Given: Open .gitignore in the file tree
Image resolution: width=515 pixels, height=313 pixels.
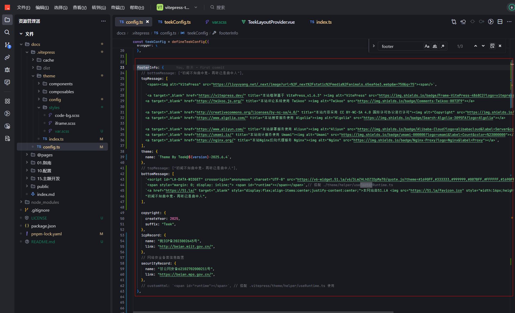Looking at the screenshot, I should pos(40,210).
